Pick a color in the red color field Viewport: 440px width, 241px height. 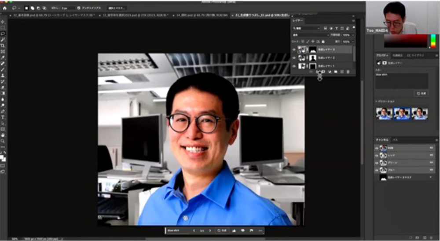coord(405,41)
